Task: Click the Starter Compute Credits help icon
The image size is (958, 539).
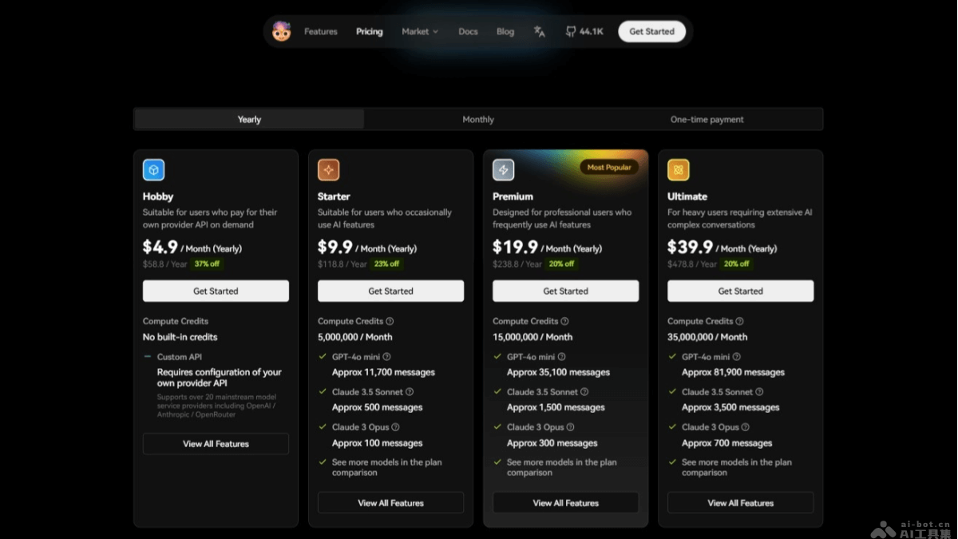Action: point(390,321)
